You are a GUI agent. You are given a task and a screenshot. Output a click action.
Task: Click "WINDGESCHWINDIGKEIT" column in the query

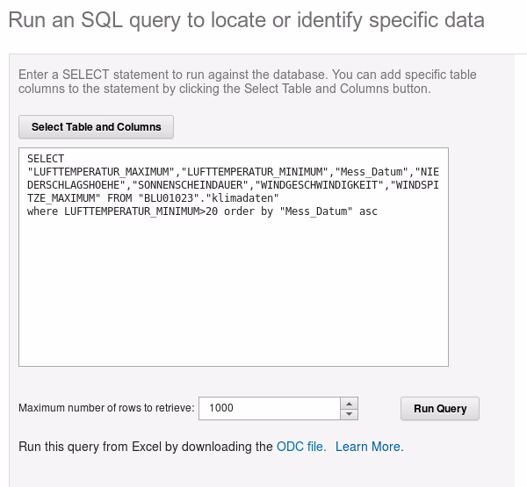320,185
